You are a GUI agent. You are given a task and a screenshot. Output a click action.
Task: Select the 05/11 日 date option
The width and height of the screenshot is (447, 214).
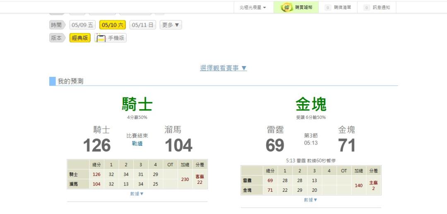(143, 25)
